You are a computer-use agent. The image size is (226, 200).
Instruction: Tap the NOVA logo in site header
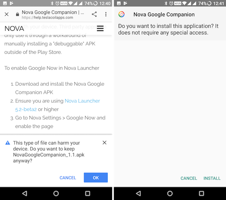(14, 28)
